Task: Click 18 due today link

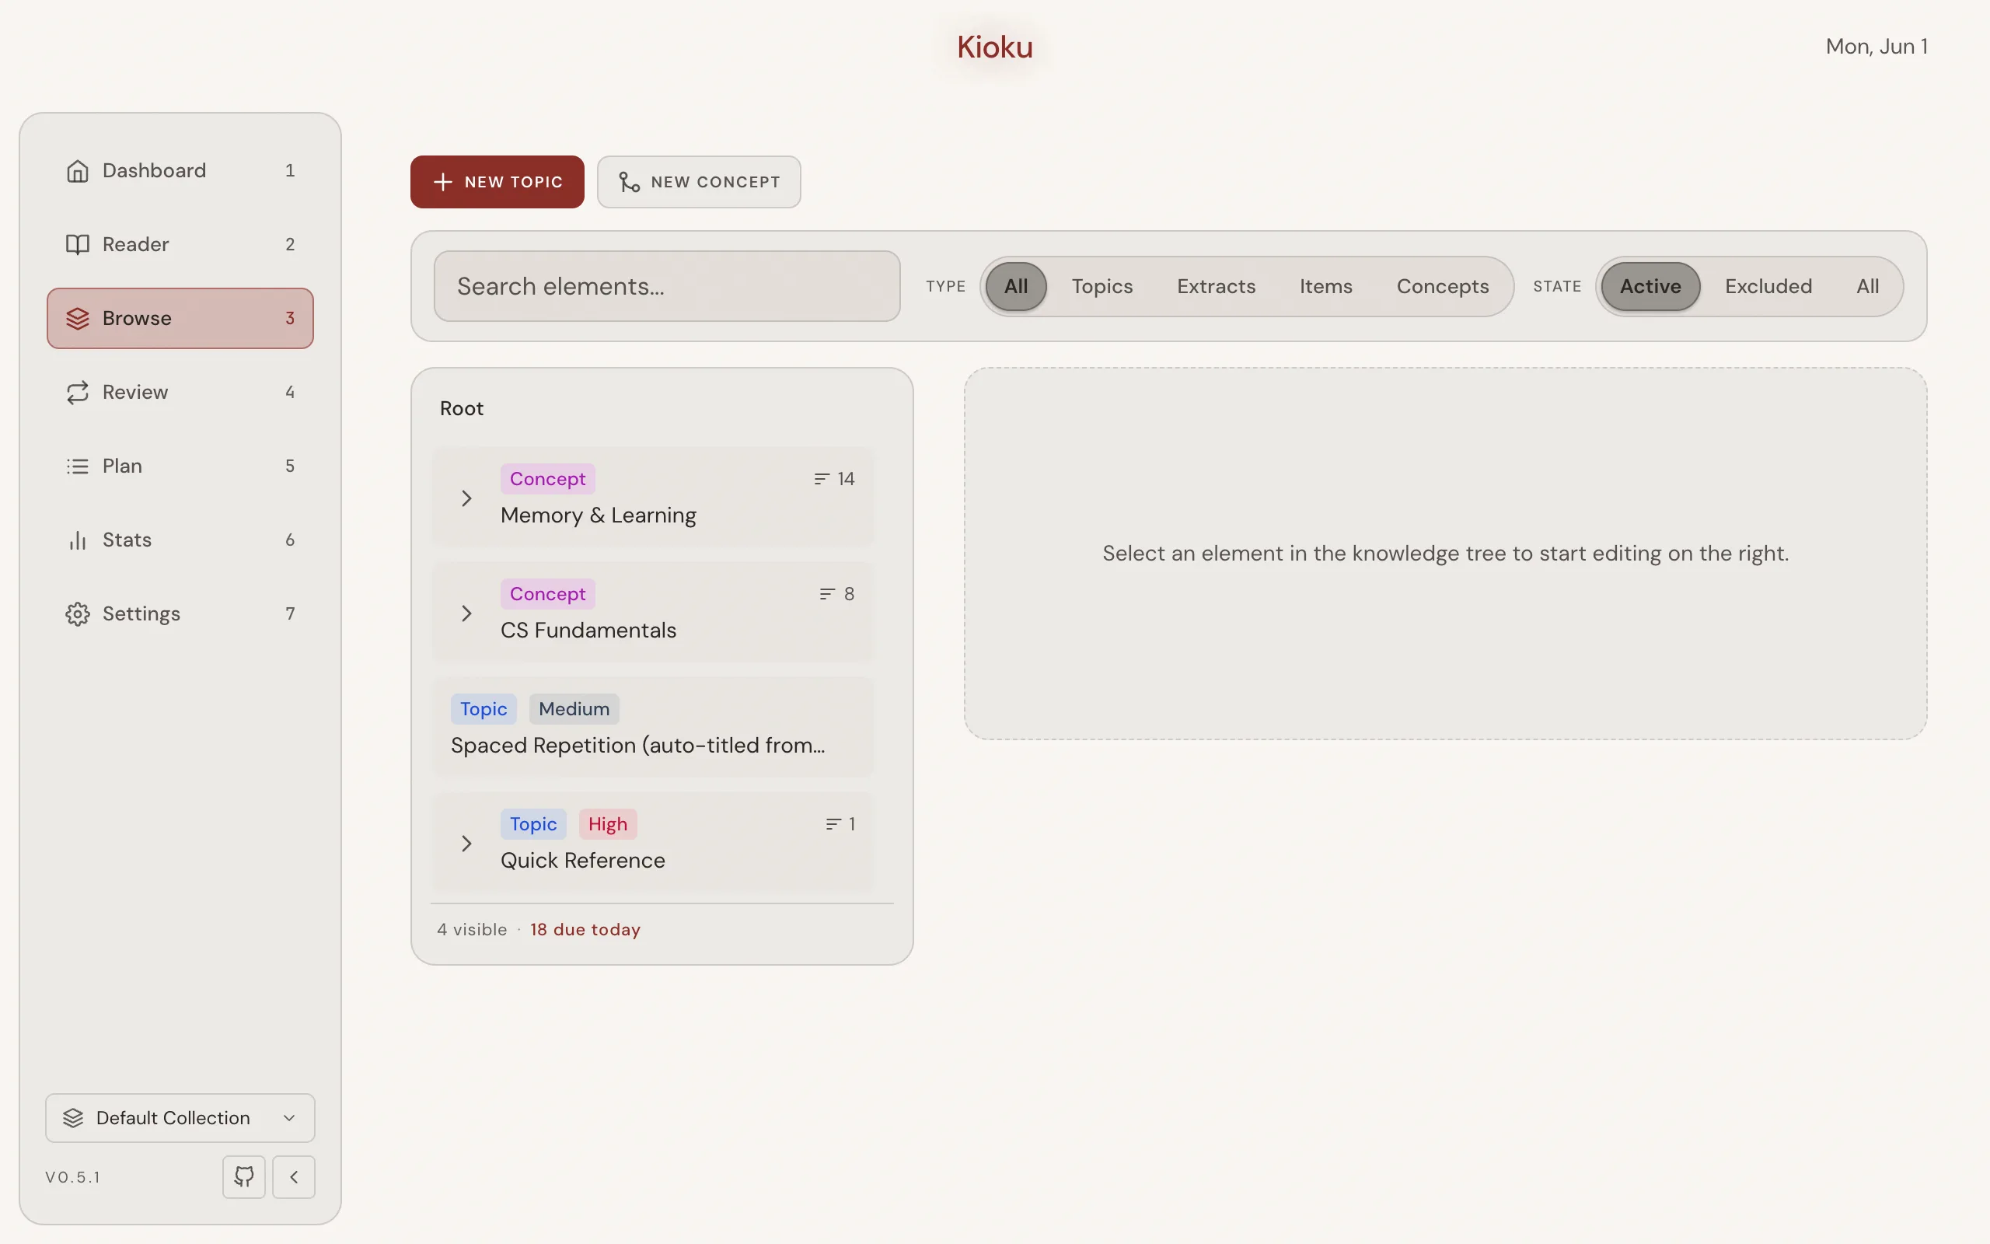Action: [585, 930]
